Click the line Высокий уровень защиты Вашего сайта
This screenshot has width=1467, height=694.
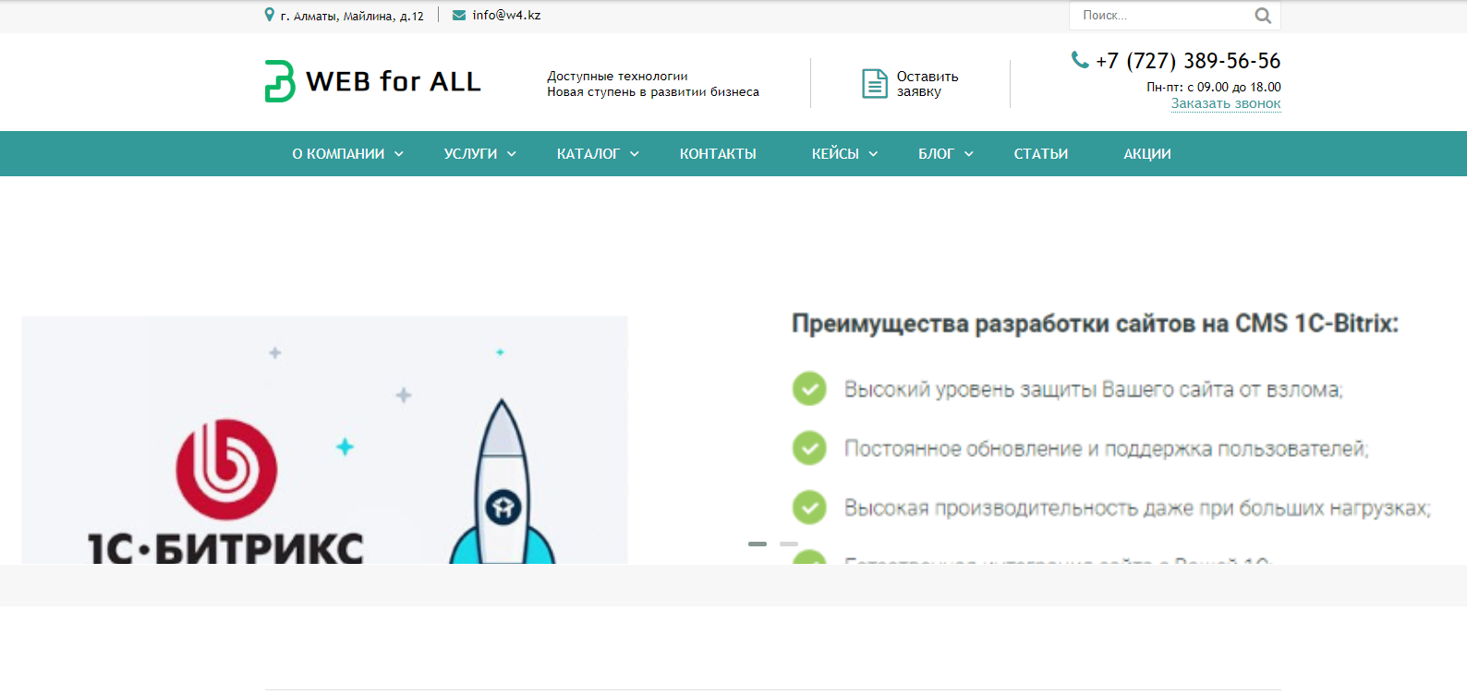[1093, 389]
